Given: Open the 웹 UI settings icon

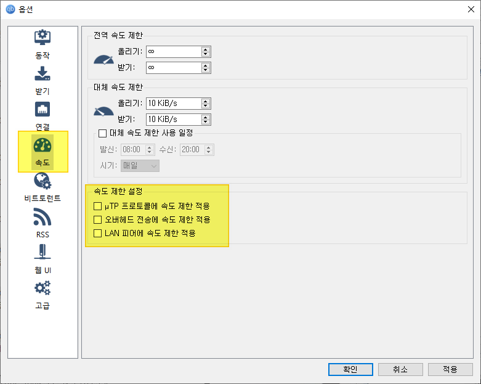Looking at the screenshot, I should [x=42, y=251].
